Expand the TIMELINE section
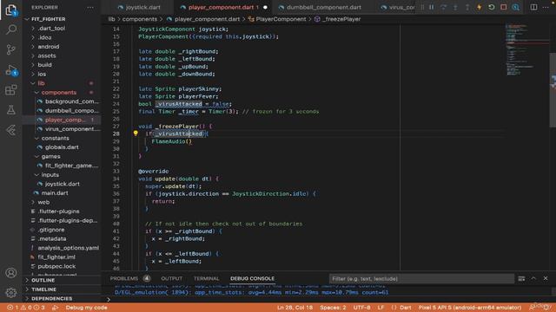 point(44,289)
